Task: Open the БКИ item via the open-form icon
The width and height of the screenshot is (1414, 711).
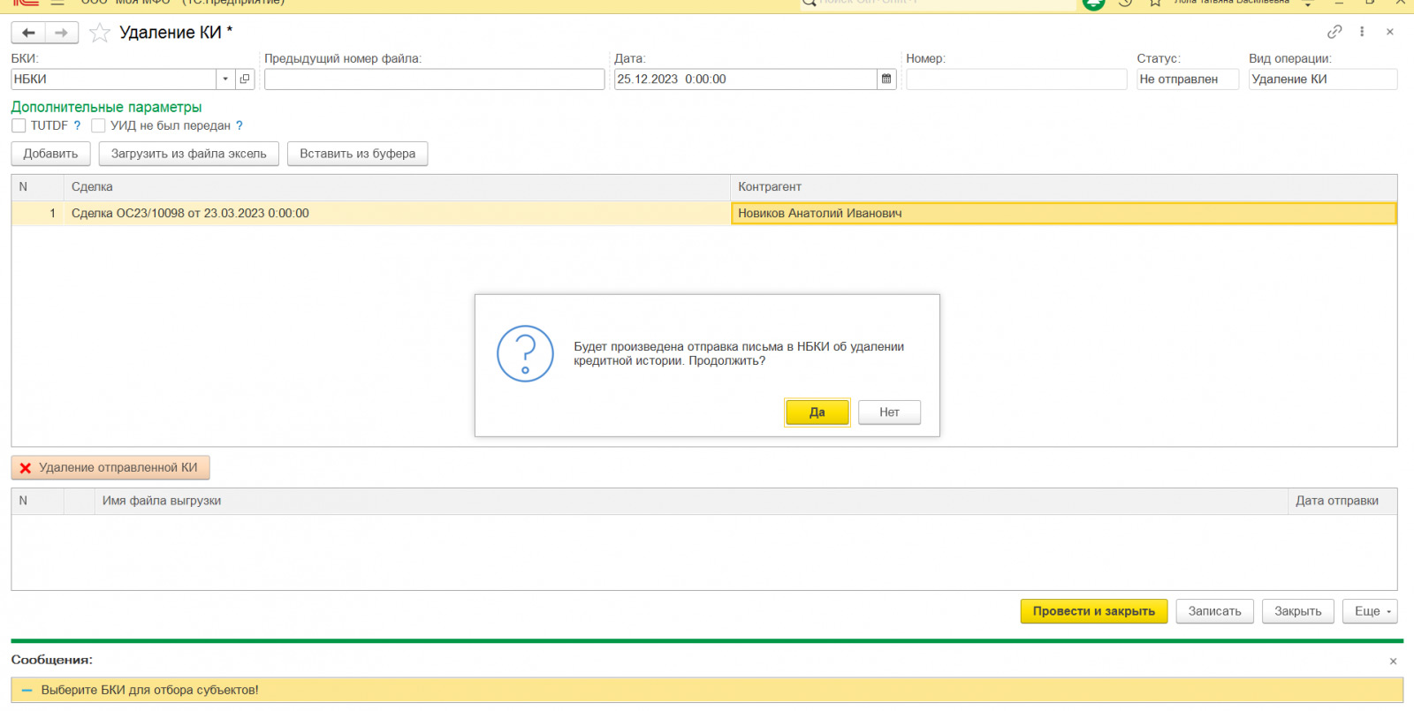Action: tap(245, 79)
